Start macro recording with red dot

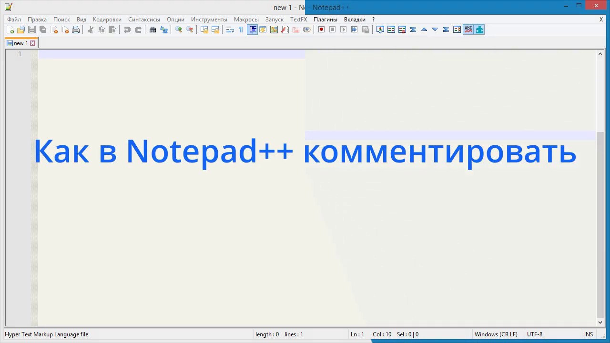321,30
